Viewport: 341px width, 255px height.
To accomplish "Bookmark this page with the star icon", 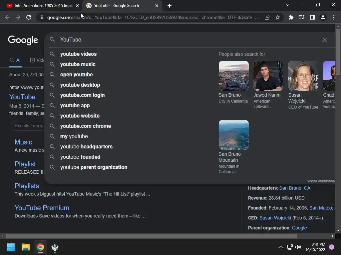I will (x=278, y=17).
